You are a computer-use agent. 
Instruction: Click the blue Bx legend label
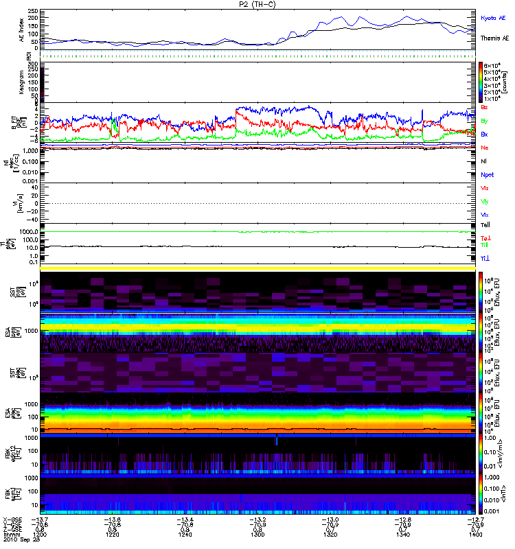click(x=484, y=134)
